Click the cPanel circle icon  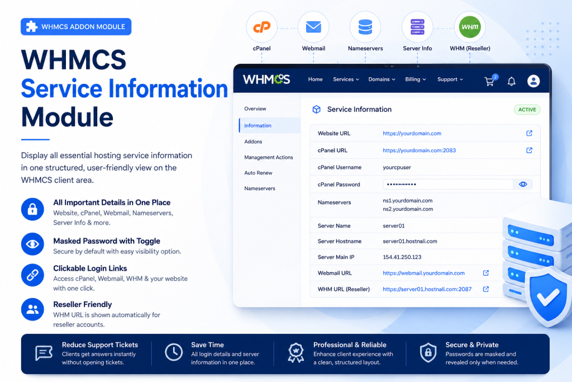coord(261,27)
